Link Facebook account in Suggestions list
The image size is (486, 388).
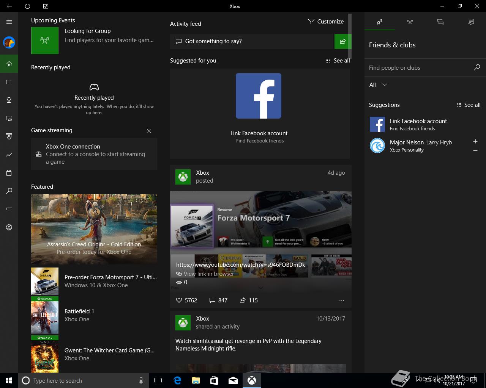[x=425, y=125]
